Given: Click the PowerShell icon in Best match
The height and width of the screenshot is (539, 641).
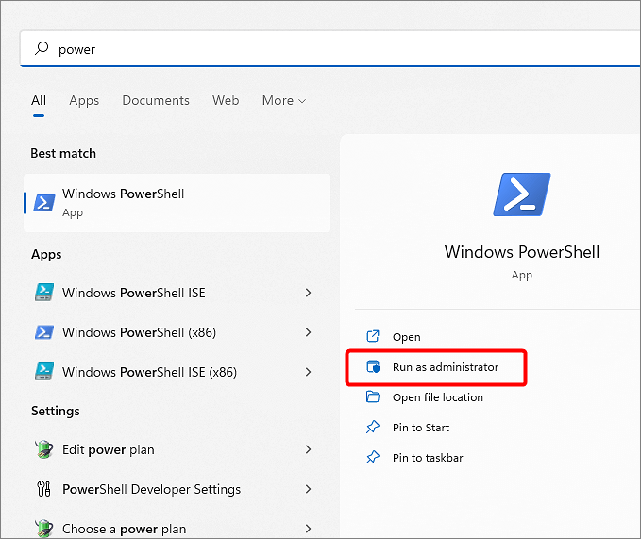Looking at the screenshot, I should [x=44, y=203].
